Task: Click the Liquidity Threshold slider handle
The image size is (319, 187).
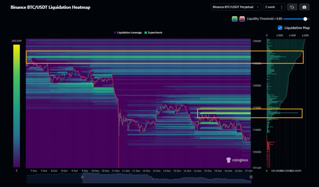Action: (x=305, y=19)
